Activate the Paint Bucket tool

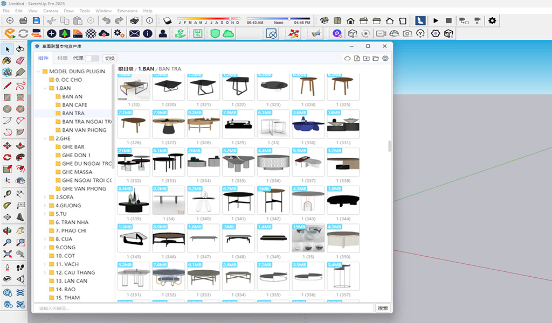click(7, 60)
